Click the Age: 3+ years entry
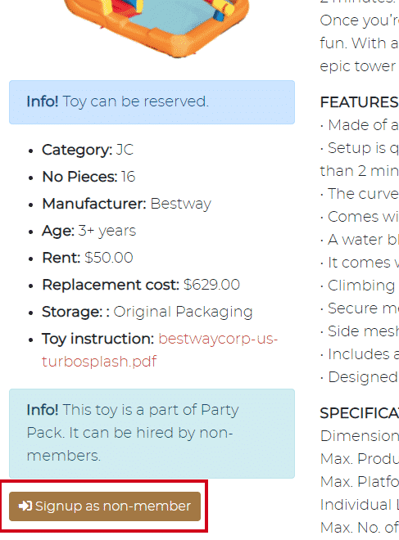This screenshot has width=399, height=540. click(89, 231)
